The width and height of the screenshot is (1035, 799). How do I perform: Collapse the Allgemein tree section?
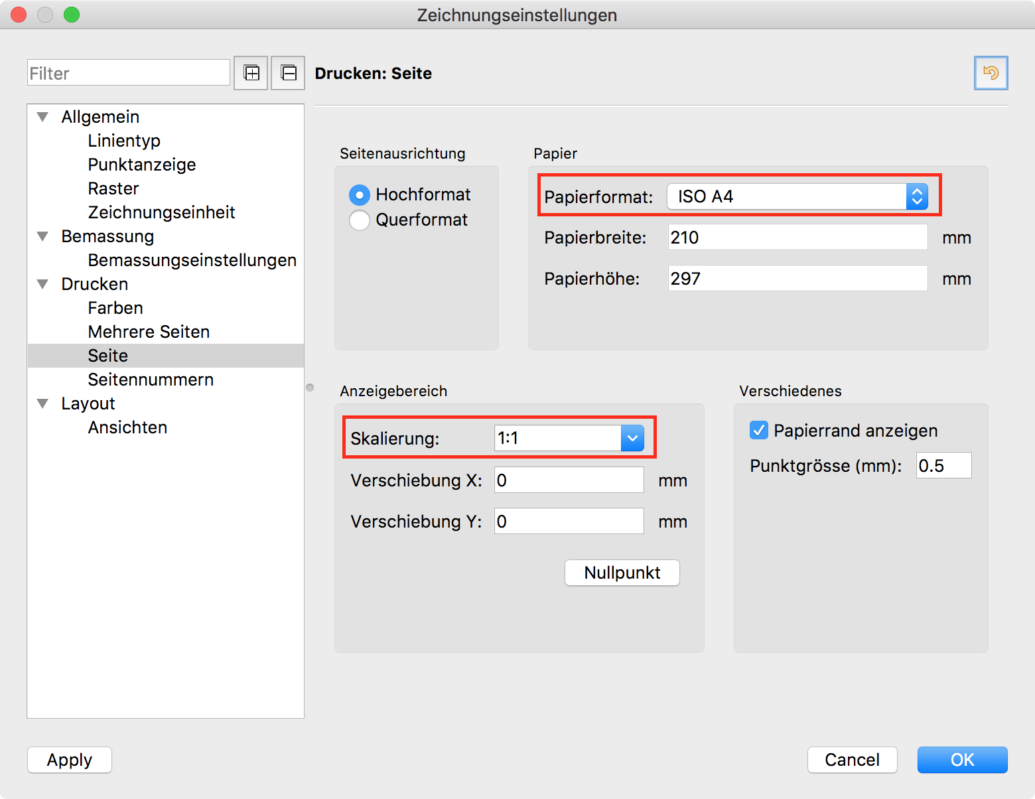click(x=43, y=117)
